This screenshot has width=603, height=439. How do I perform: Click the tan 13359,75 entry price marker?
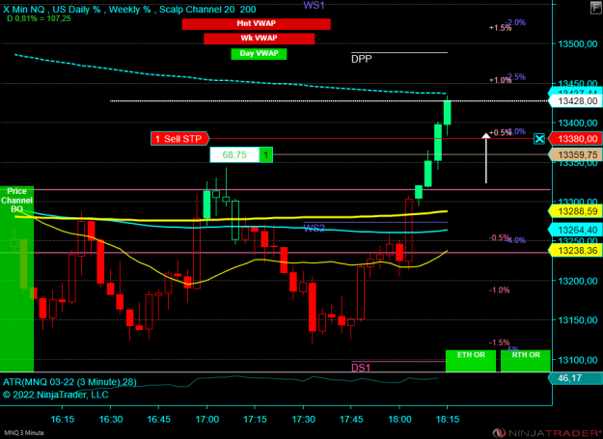(x=576, y=155)
